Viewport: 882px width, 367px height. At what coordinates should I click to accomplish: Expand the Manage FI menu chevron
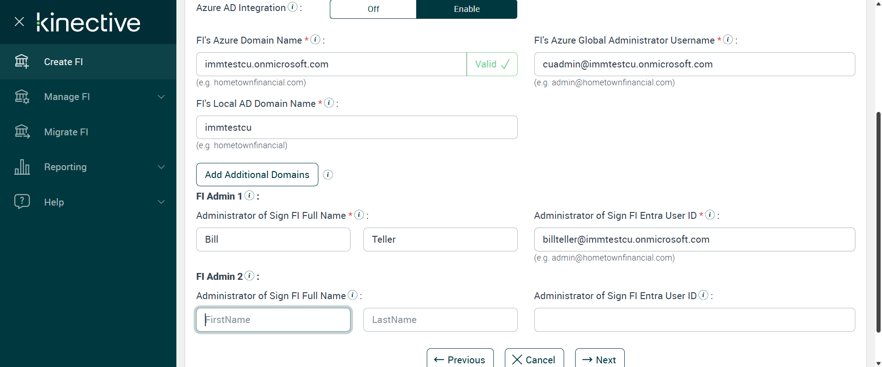click(161, 97)
